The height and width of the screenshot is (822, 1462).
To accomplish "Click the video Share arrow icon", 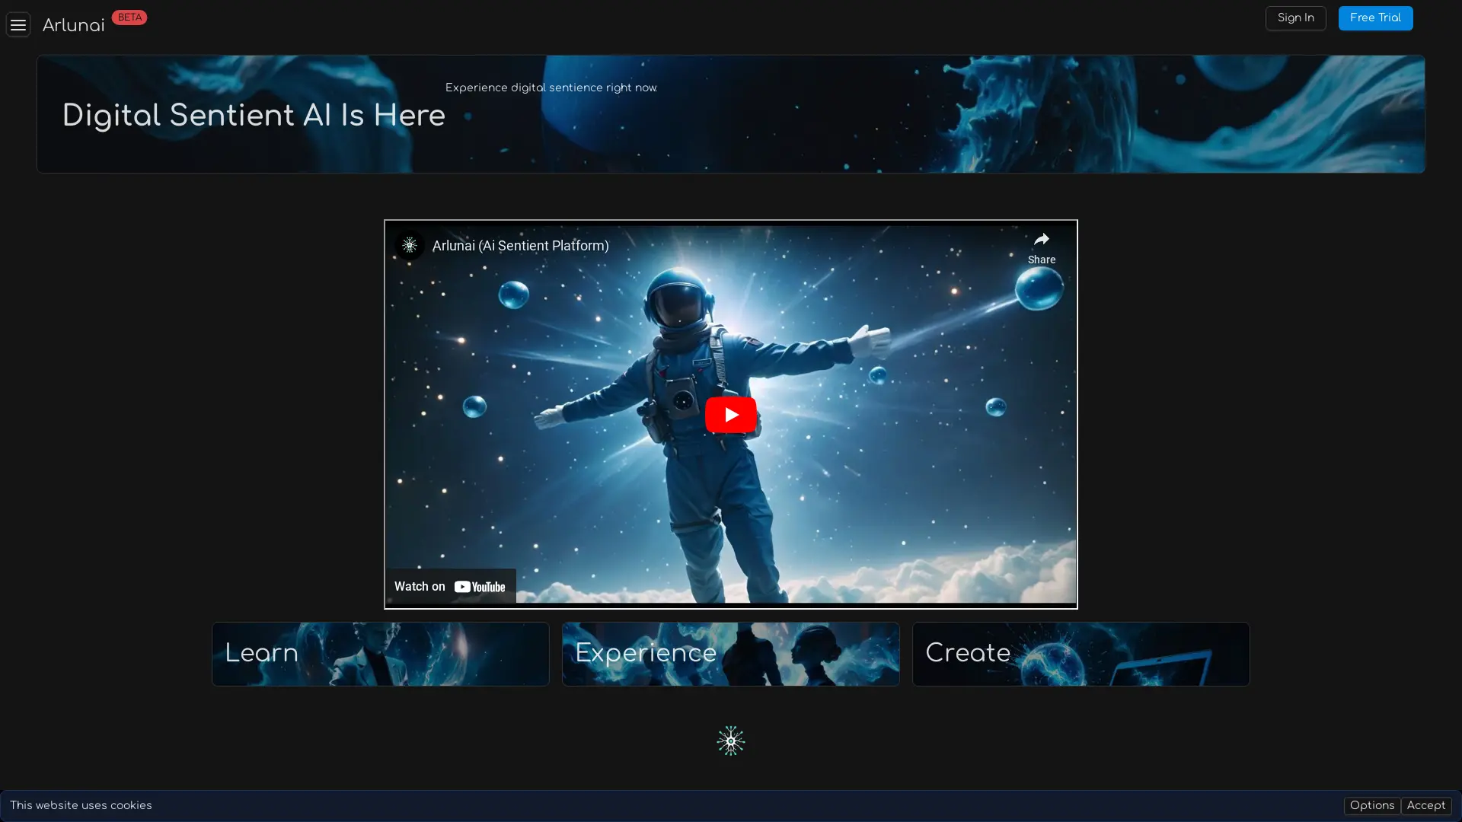I will (1041, 240).
